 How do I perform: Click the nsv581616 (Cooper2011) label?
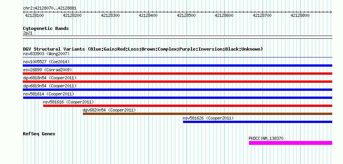[69, 102]
